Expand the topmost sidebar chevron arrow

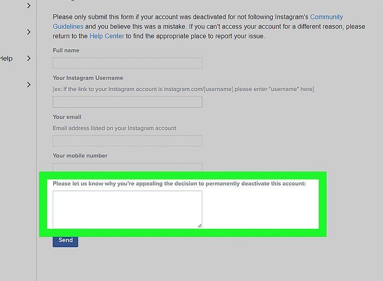click(x=29, y=6)
